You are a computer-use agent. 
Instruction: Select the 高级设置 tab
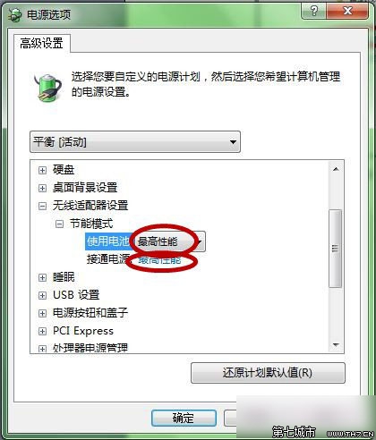pos(41,44)
